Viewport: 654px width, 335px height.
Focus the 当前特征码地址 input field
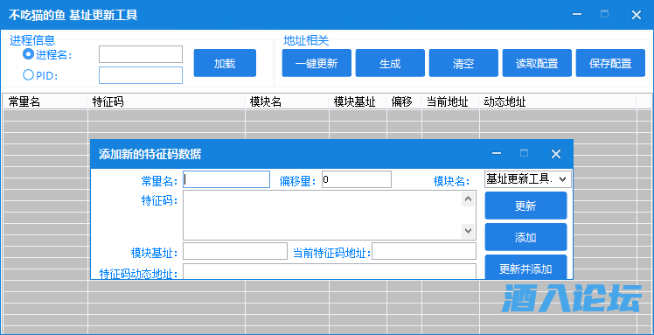(x=424, y=251)
